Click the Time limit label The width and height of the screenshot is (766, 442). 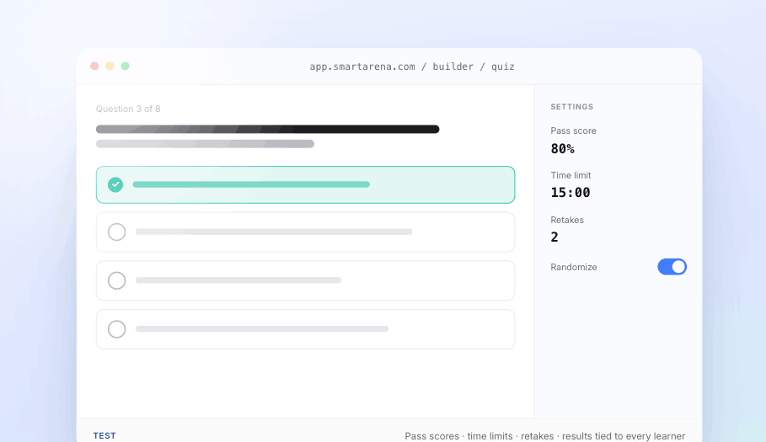click(570, 175)
